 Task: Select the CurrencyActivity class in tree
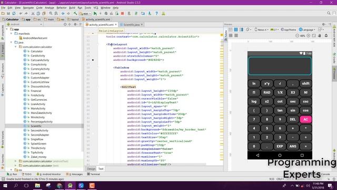tap(40, 69)
